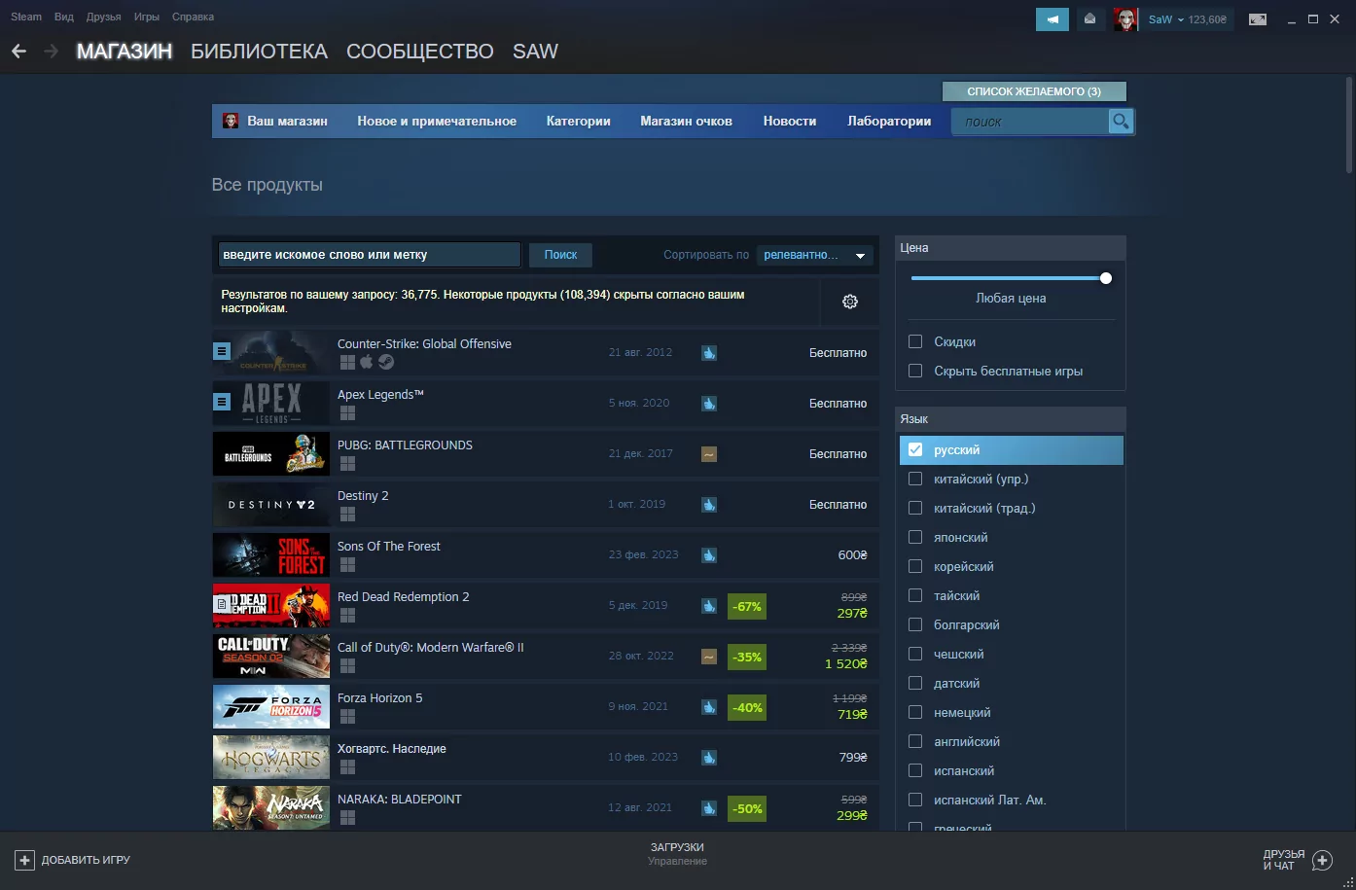
Task: Go forward with the right arrow
Action: (x=51, y=52)
